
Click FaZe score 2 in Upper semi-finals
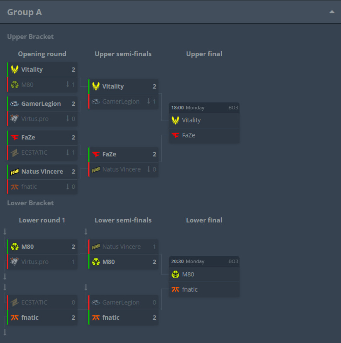point(154,154)
